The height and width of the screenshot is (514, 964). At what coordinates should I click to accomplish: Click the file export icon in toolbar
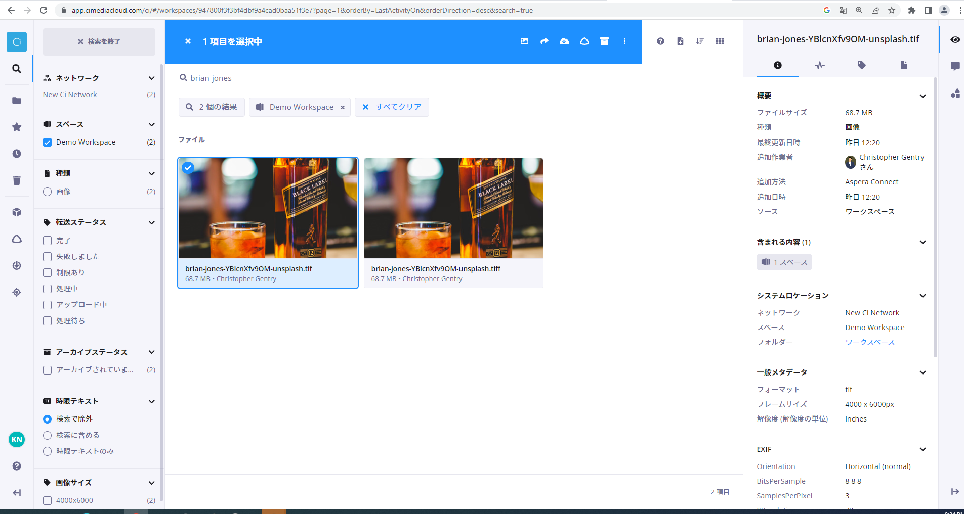click(680, 41)
